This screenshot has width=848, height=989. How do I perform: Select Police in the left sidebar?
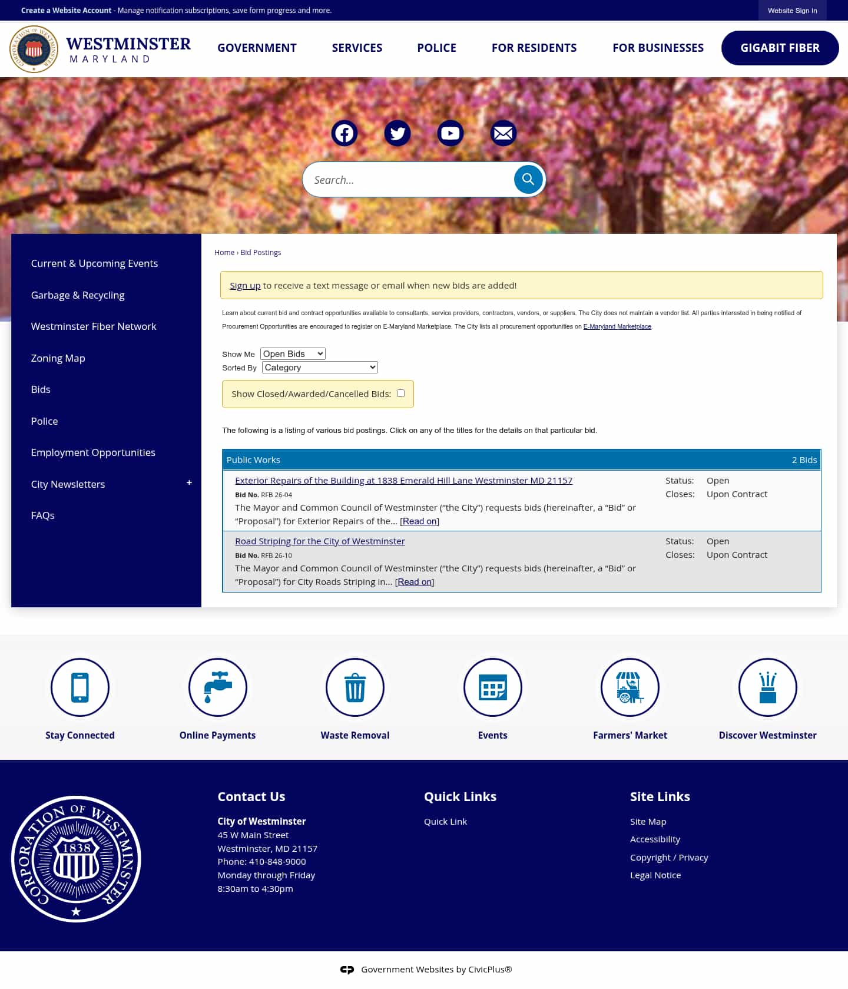[x=44, y=421]
